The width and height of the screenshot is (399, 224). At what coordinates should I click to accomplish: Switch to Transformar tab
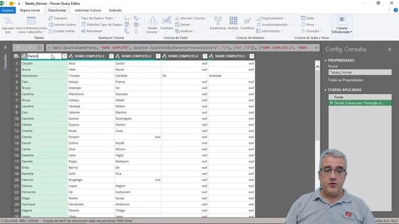pyautogui.click(x=57, y=11)
